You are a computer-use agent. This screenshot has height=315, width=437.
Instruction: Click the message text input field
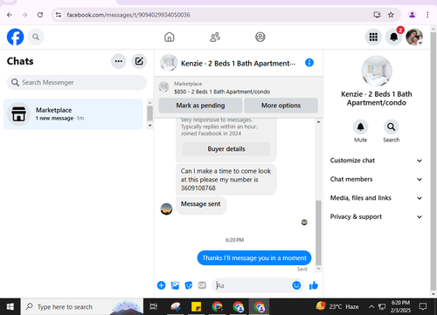(x=253, y=285)
